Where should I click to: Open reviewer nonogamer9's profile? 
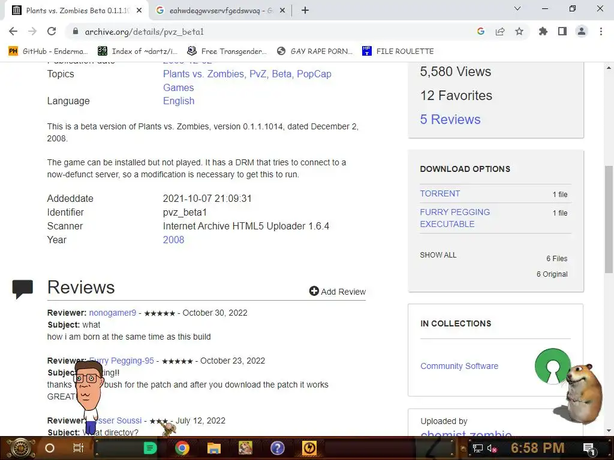click(112, 313)
